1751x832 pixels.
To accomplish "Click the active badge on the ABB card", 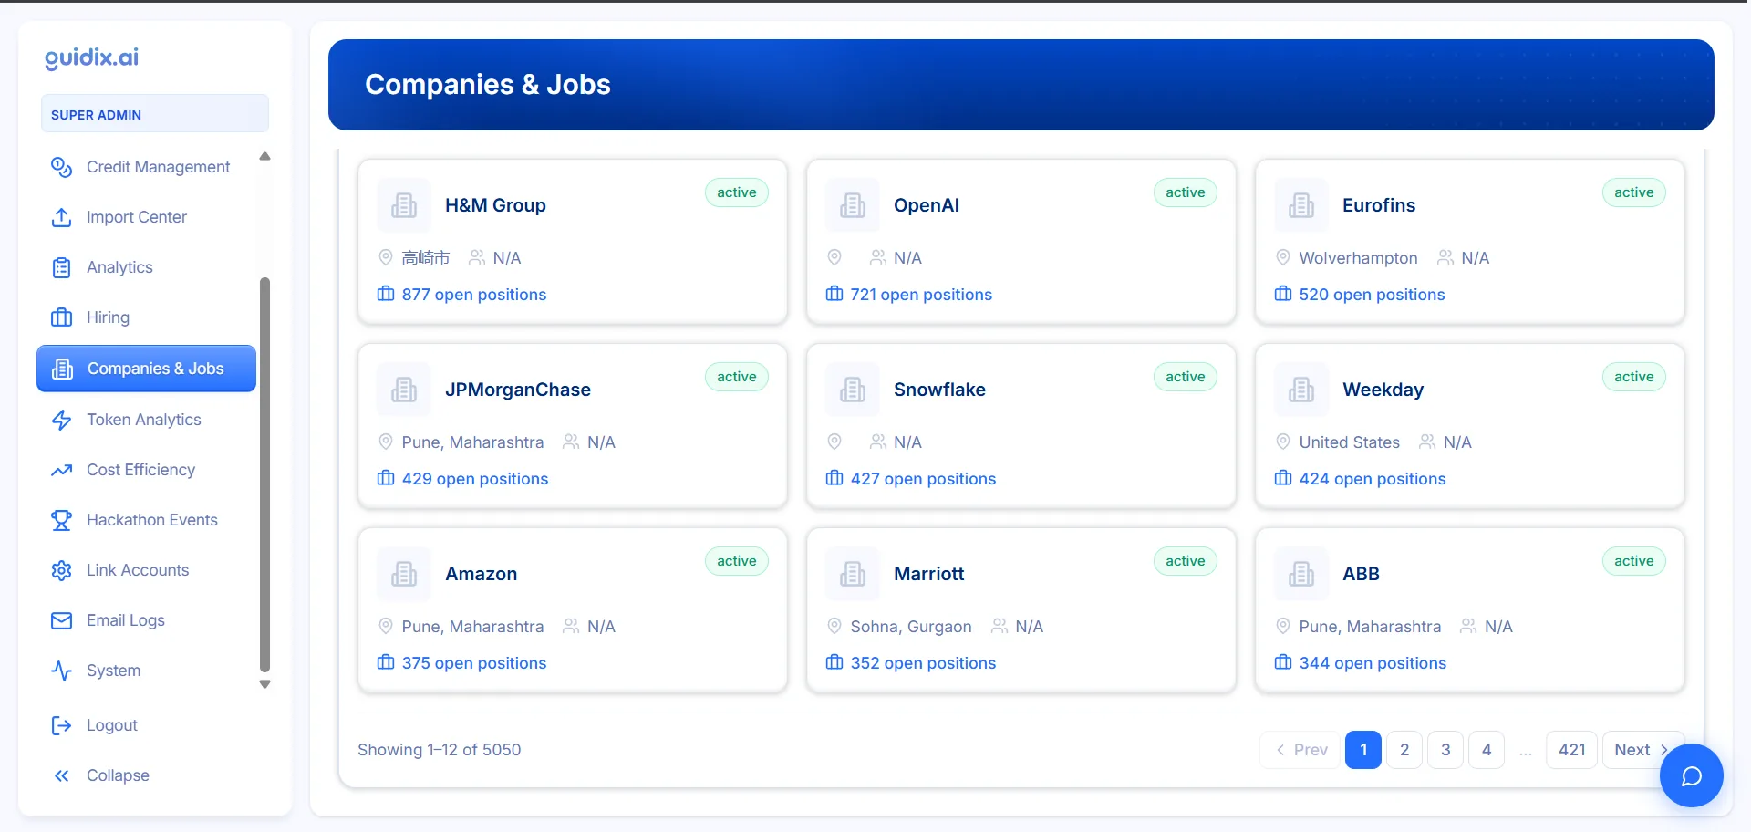I will (x=1634, y=561).
